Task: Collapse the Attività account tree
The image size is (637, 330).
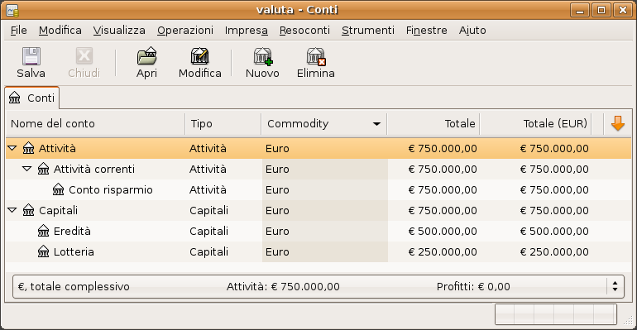Action: point(12,148)
